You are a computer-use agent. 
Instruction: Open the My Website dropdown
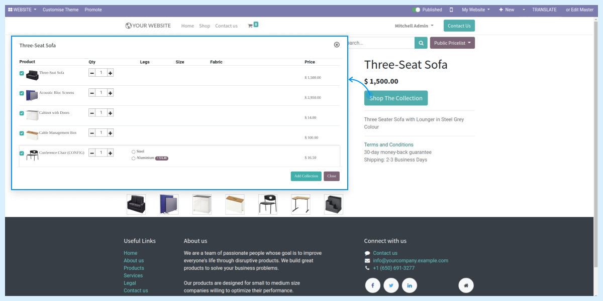pyautogui.click(x=474, y=9)
